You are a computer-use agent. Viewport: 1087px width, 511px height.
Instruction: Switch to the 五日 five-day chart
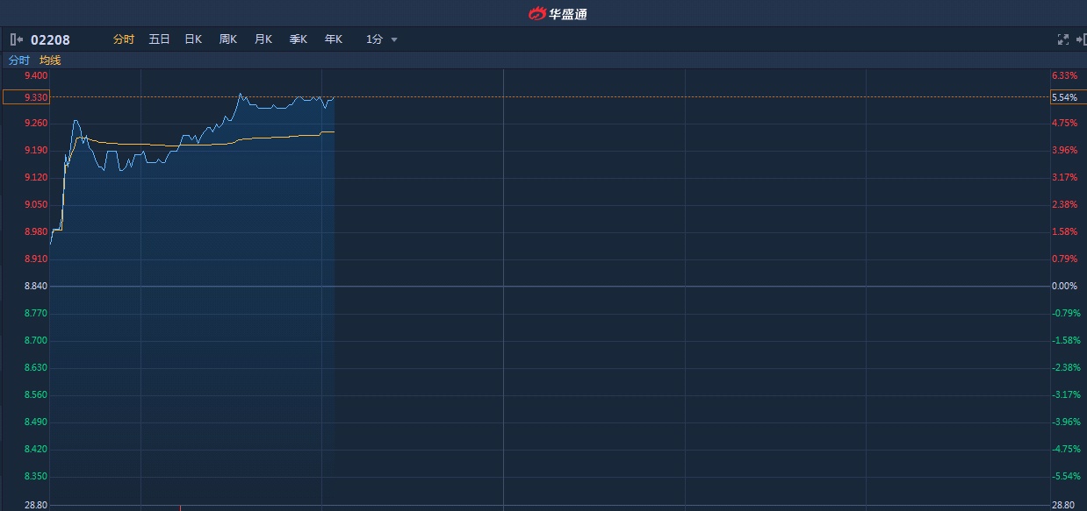pyautogui.click(x=159, y=39)
